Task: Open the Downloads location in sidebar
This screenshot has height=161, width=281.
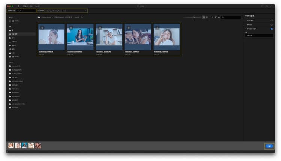Action: (x=13, y=42)
